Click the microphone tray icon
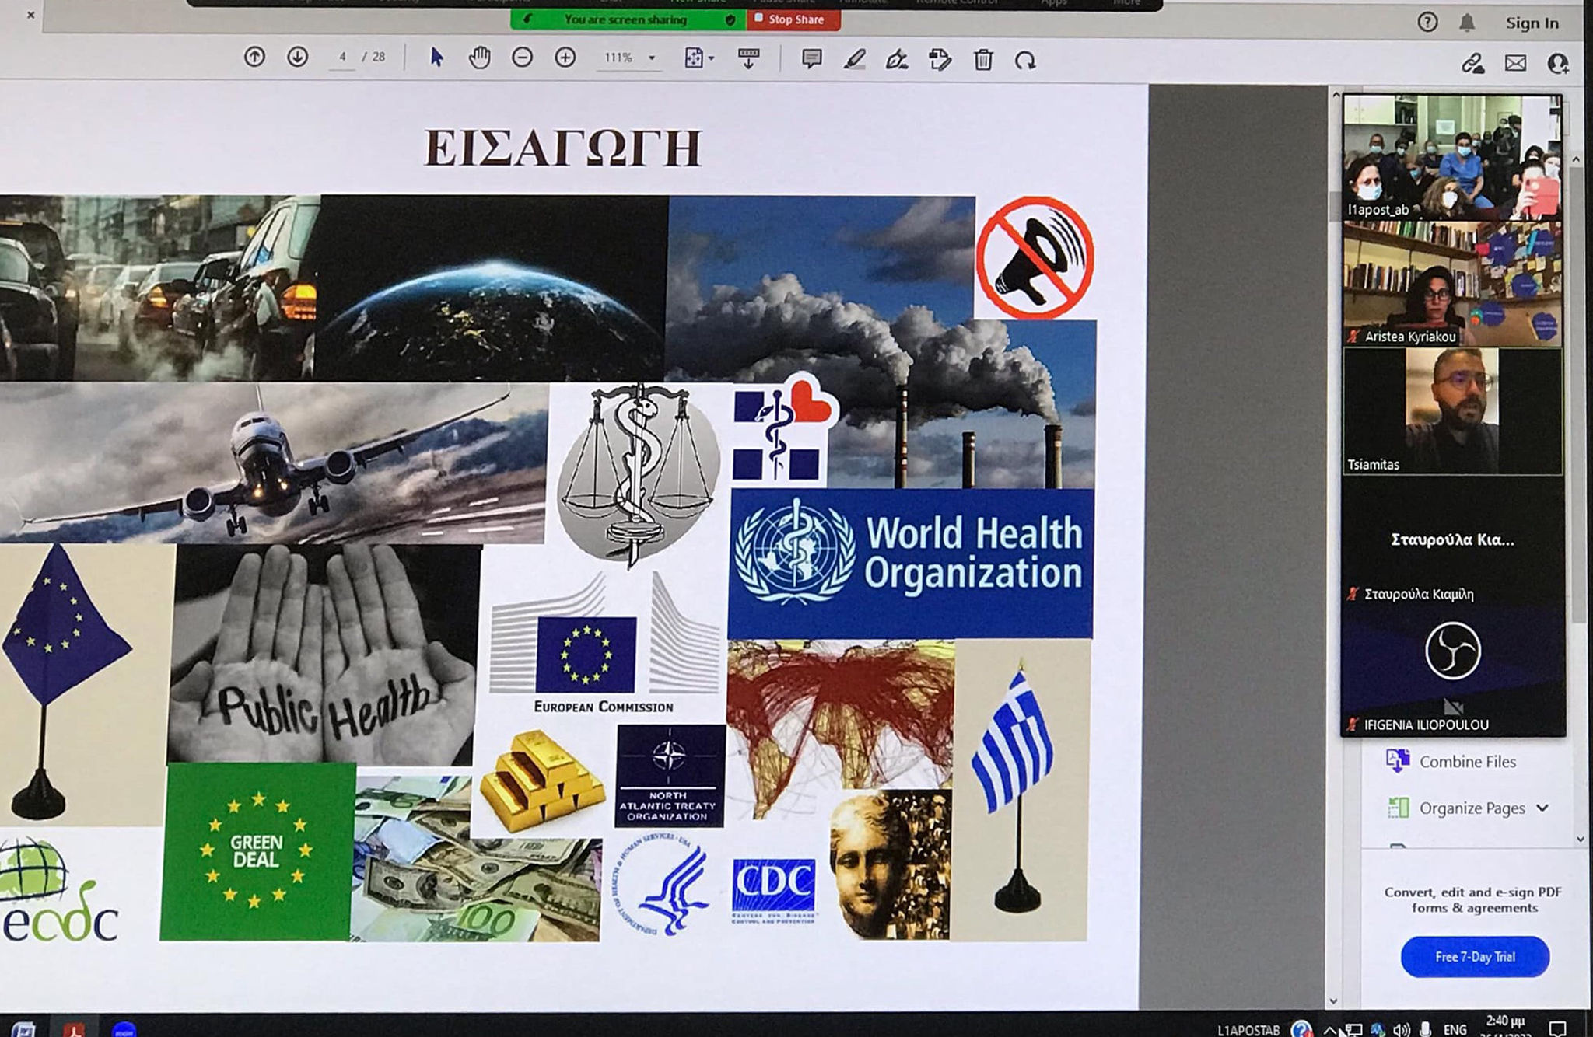Viewport: 1593px width, 1037px height. tap(1425, 1029)
